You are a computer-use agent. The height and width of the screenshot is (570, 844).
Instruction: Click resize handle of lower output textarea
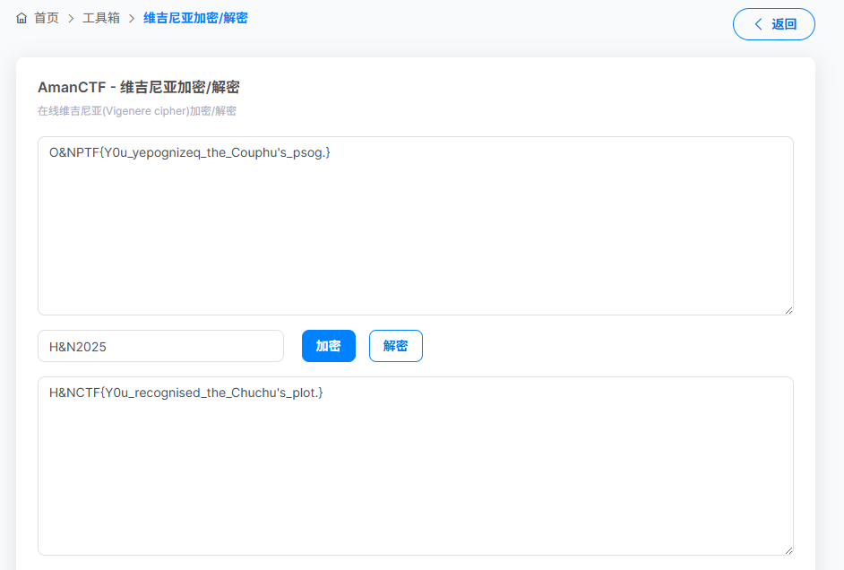[x=788, y=550]
